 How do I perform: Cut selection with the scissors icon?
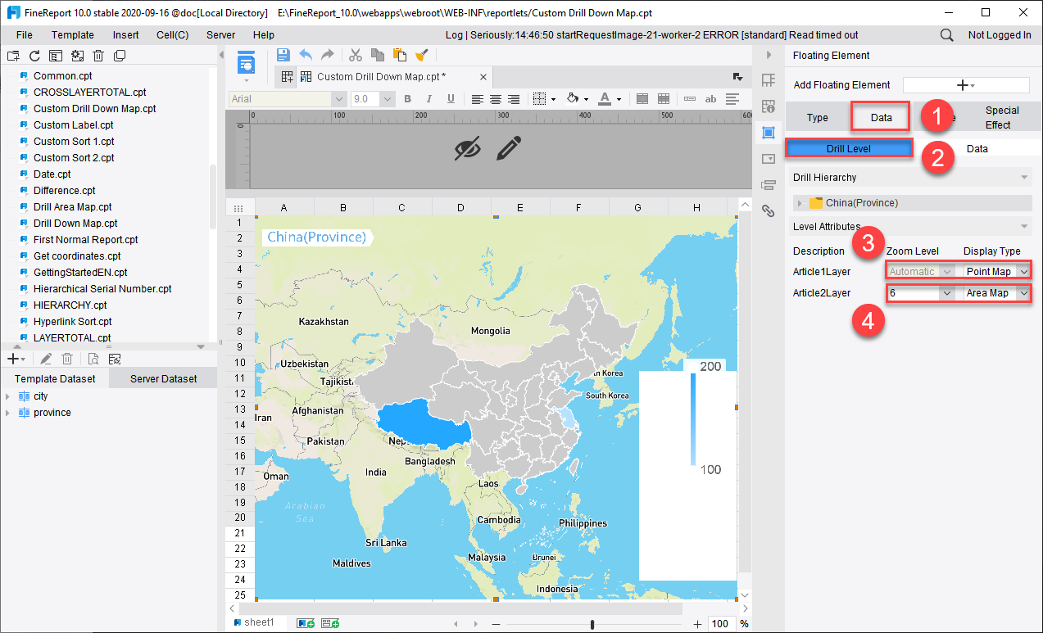[x=356, y=55]
